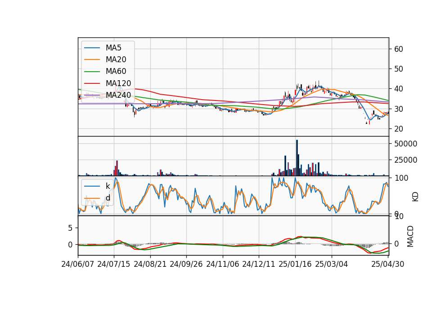Click the price axis label 60

point(399,49)
